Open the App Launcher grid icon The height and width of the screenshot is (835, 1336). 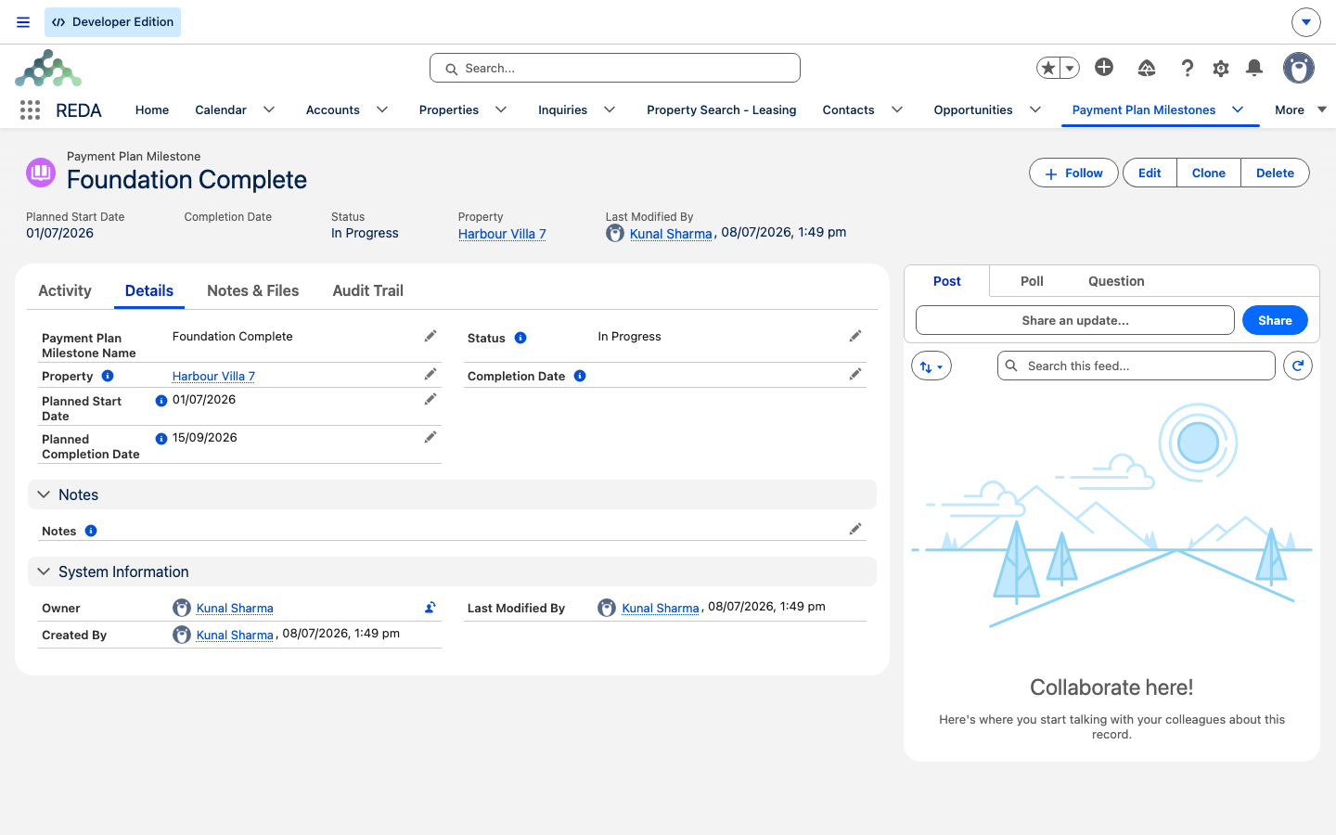(30, 110)
